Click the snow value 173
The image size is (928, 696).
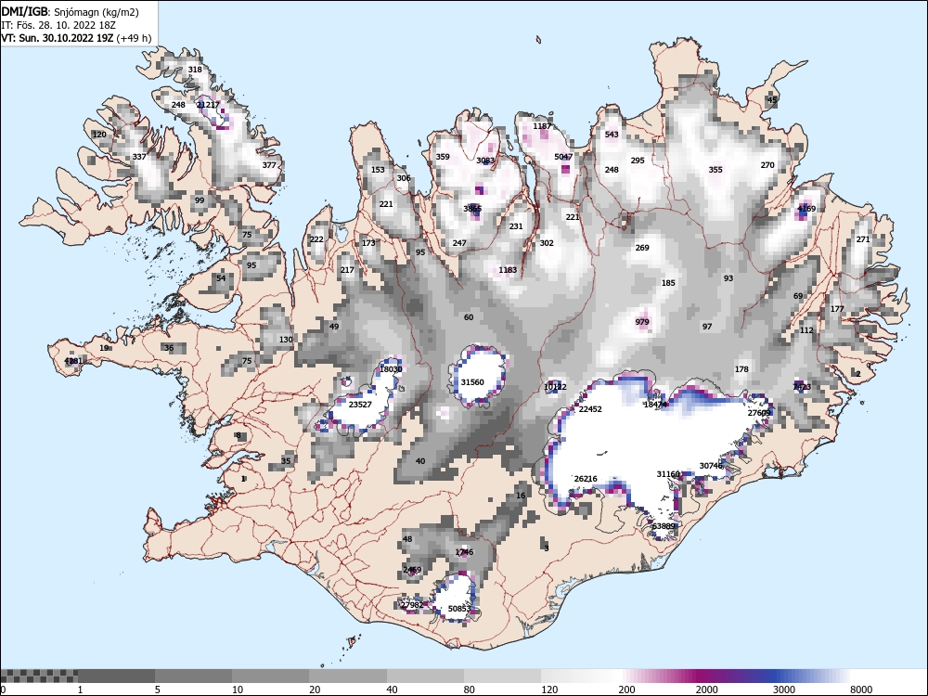coord(368,243)
